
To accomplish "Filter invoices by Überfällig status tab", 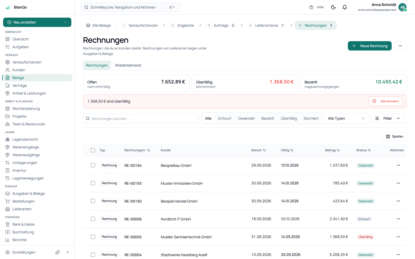I will [x=289, y=118].
